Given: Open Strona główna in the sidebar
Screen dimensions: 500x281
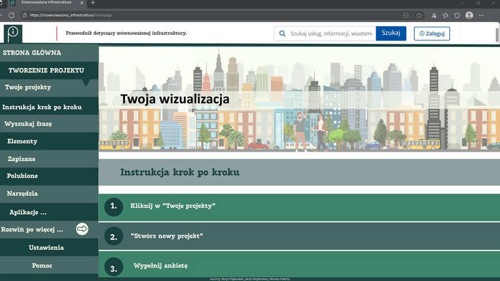Looking at the screenshot, I should click(x=32, y=53).
